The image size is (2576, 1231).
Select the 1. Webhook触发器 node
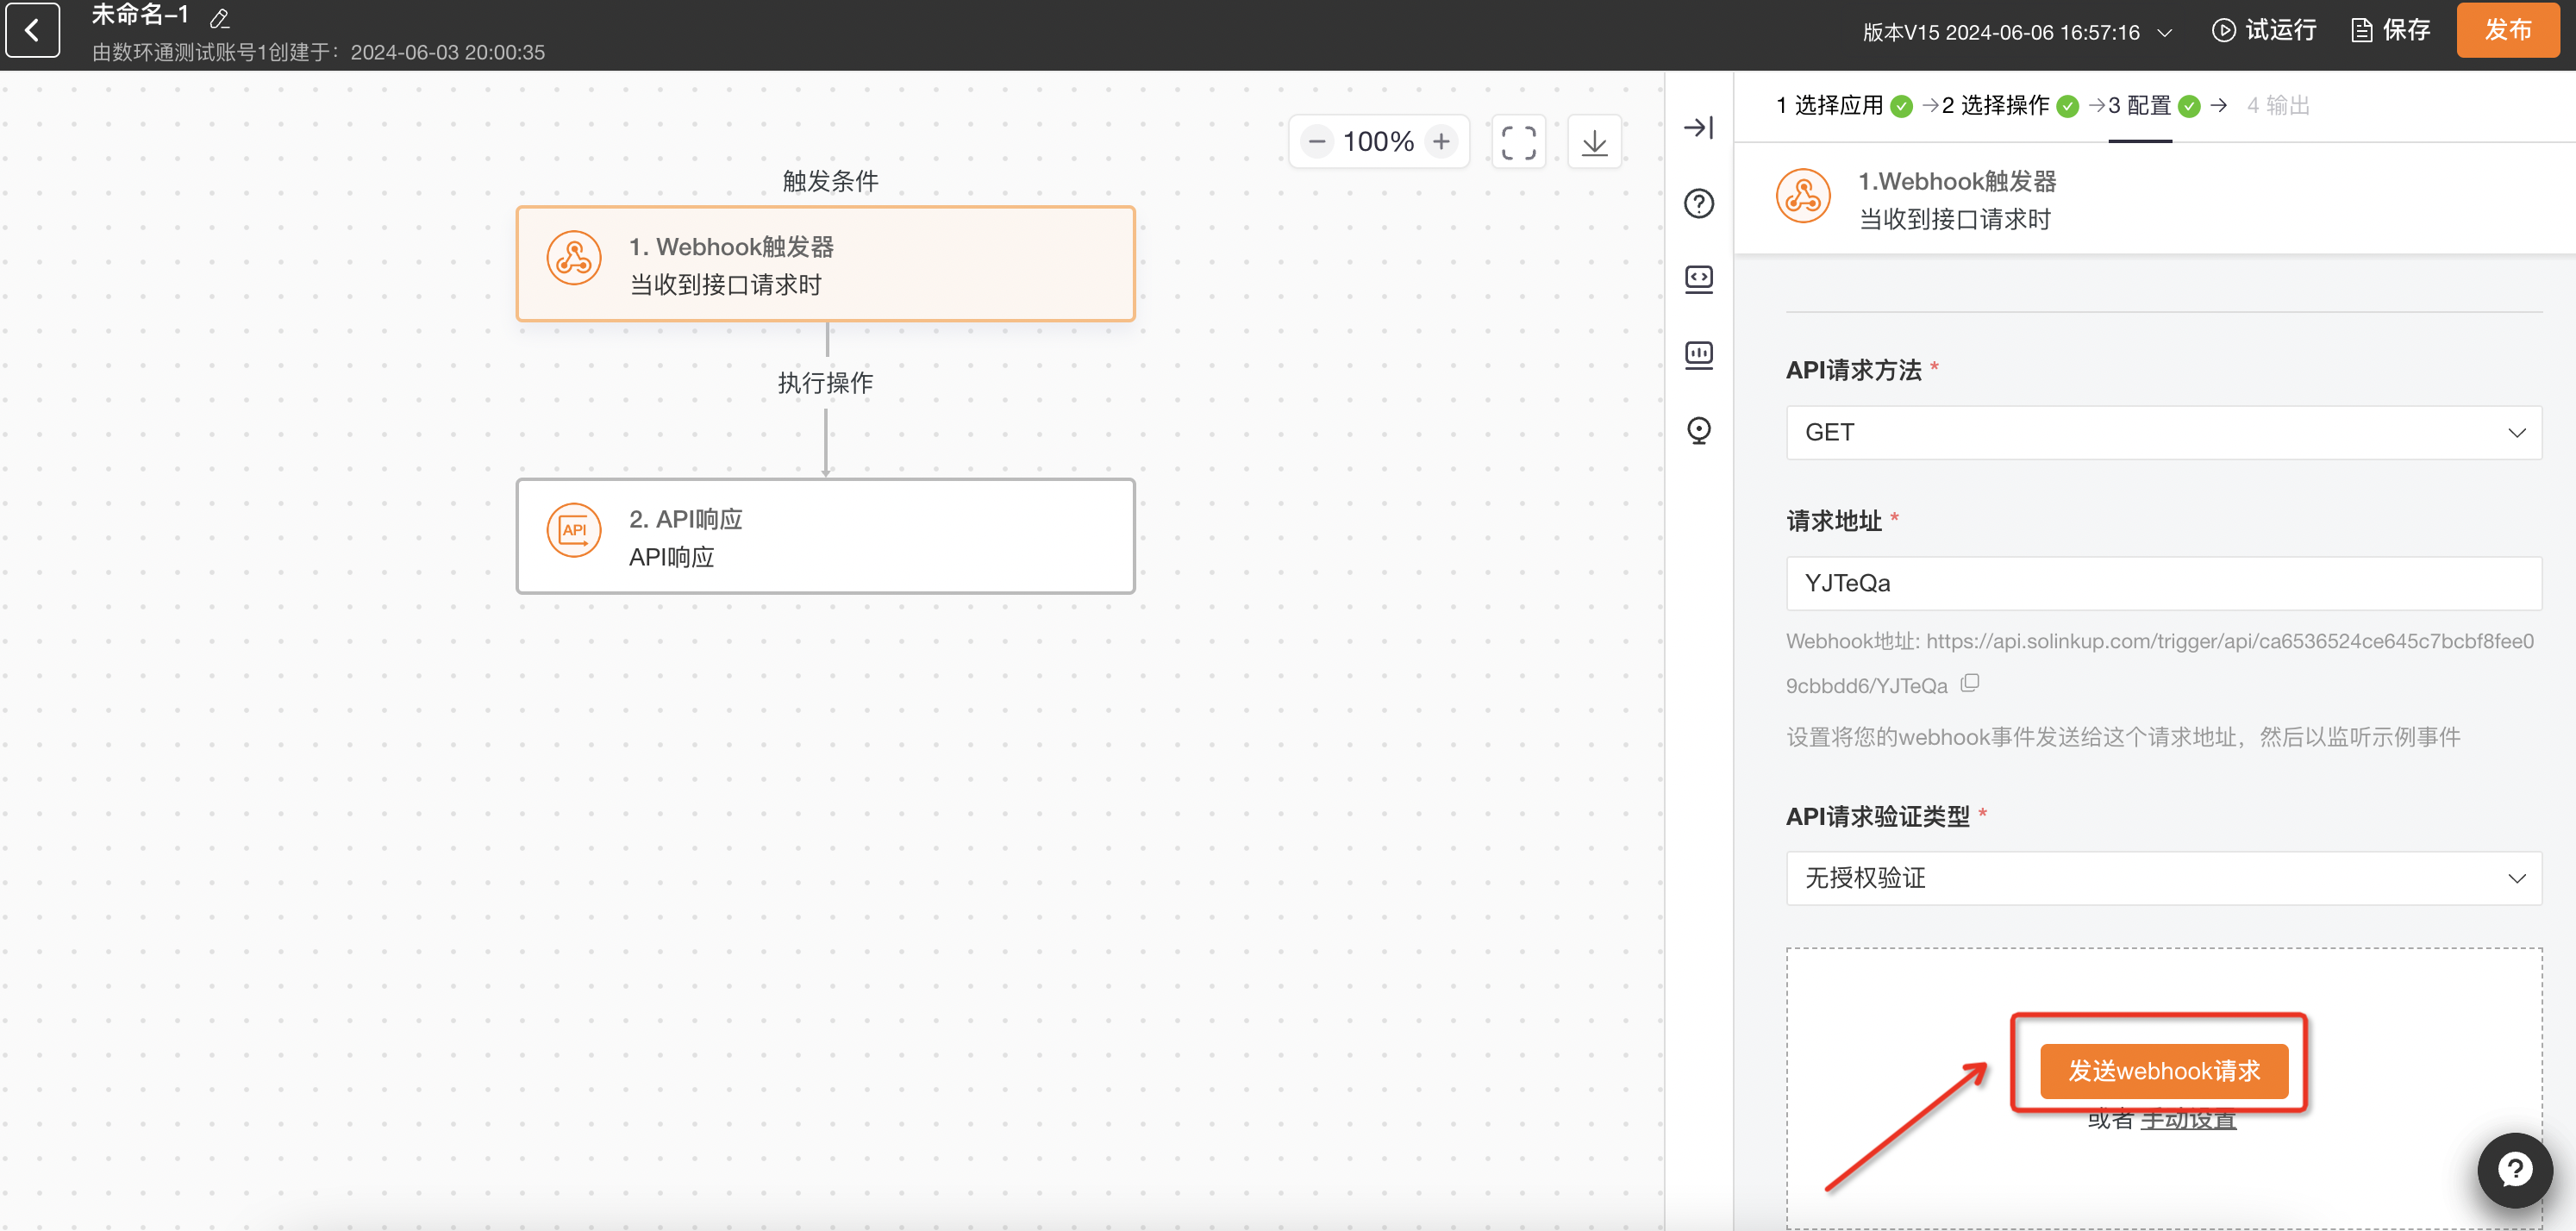point(825,264)
